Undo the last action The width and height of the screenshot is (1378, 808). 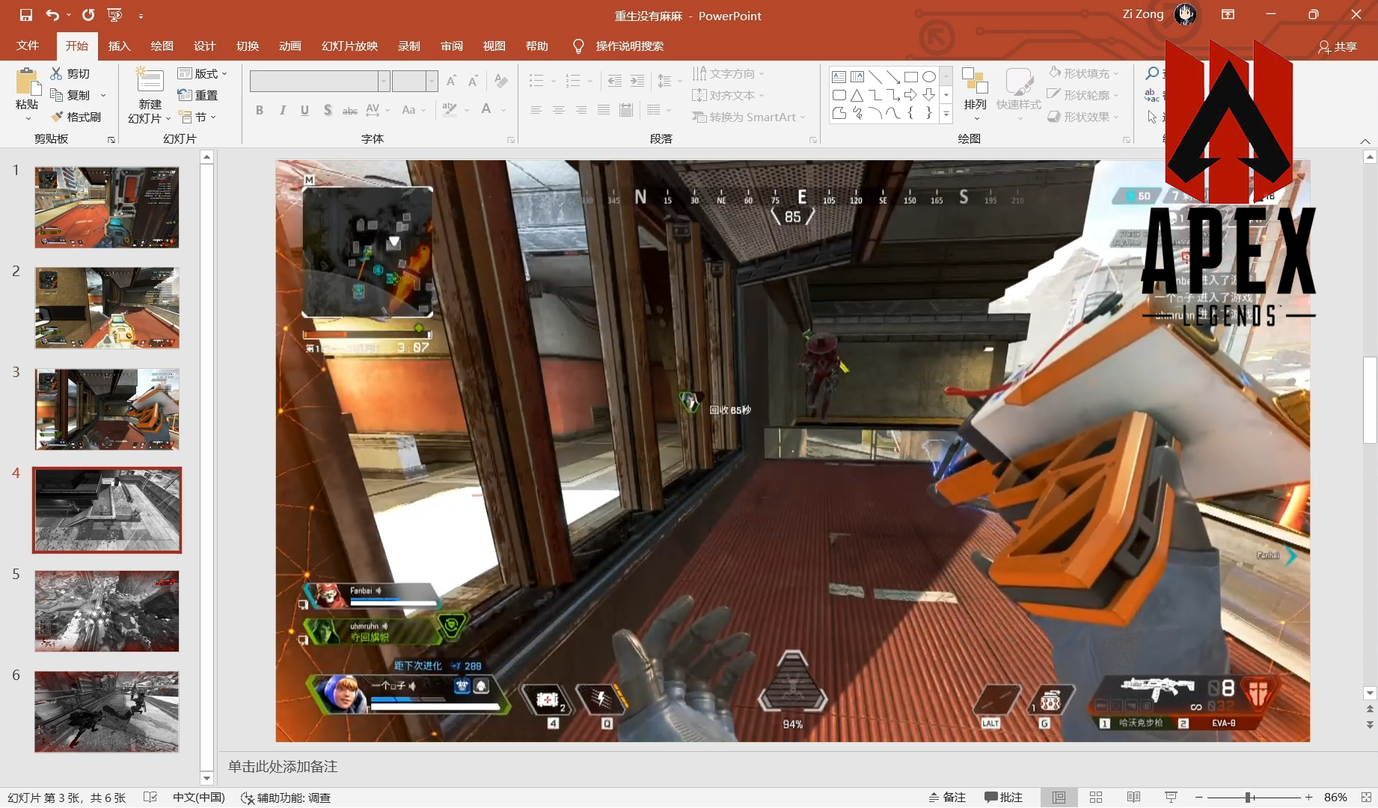(52, 15)
